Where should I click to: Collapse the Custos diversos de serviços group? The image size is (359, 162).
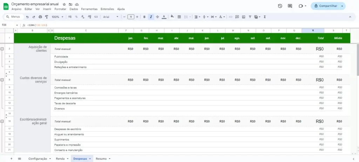coord(2,80)
